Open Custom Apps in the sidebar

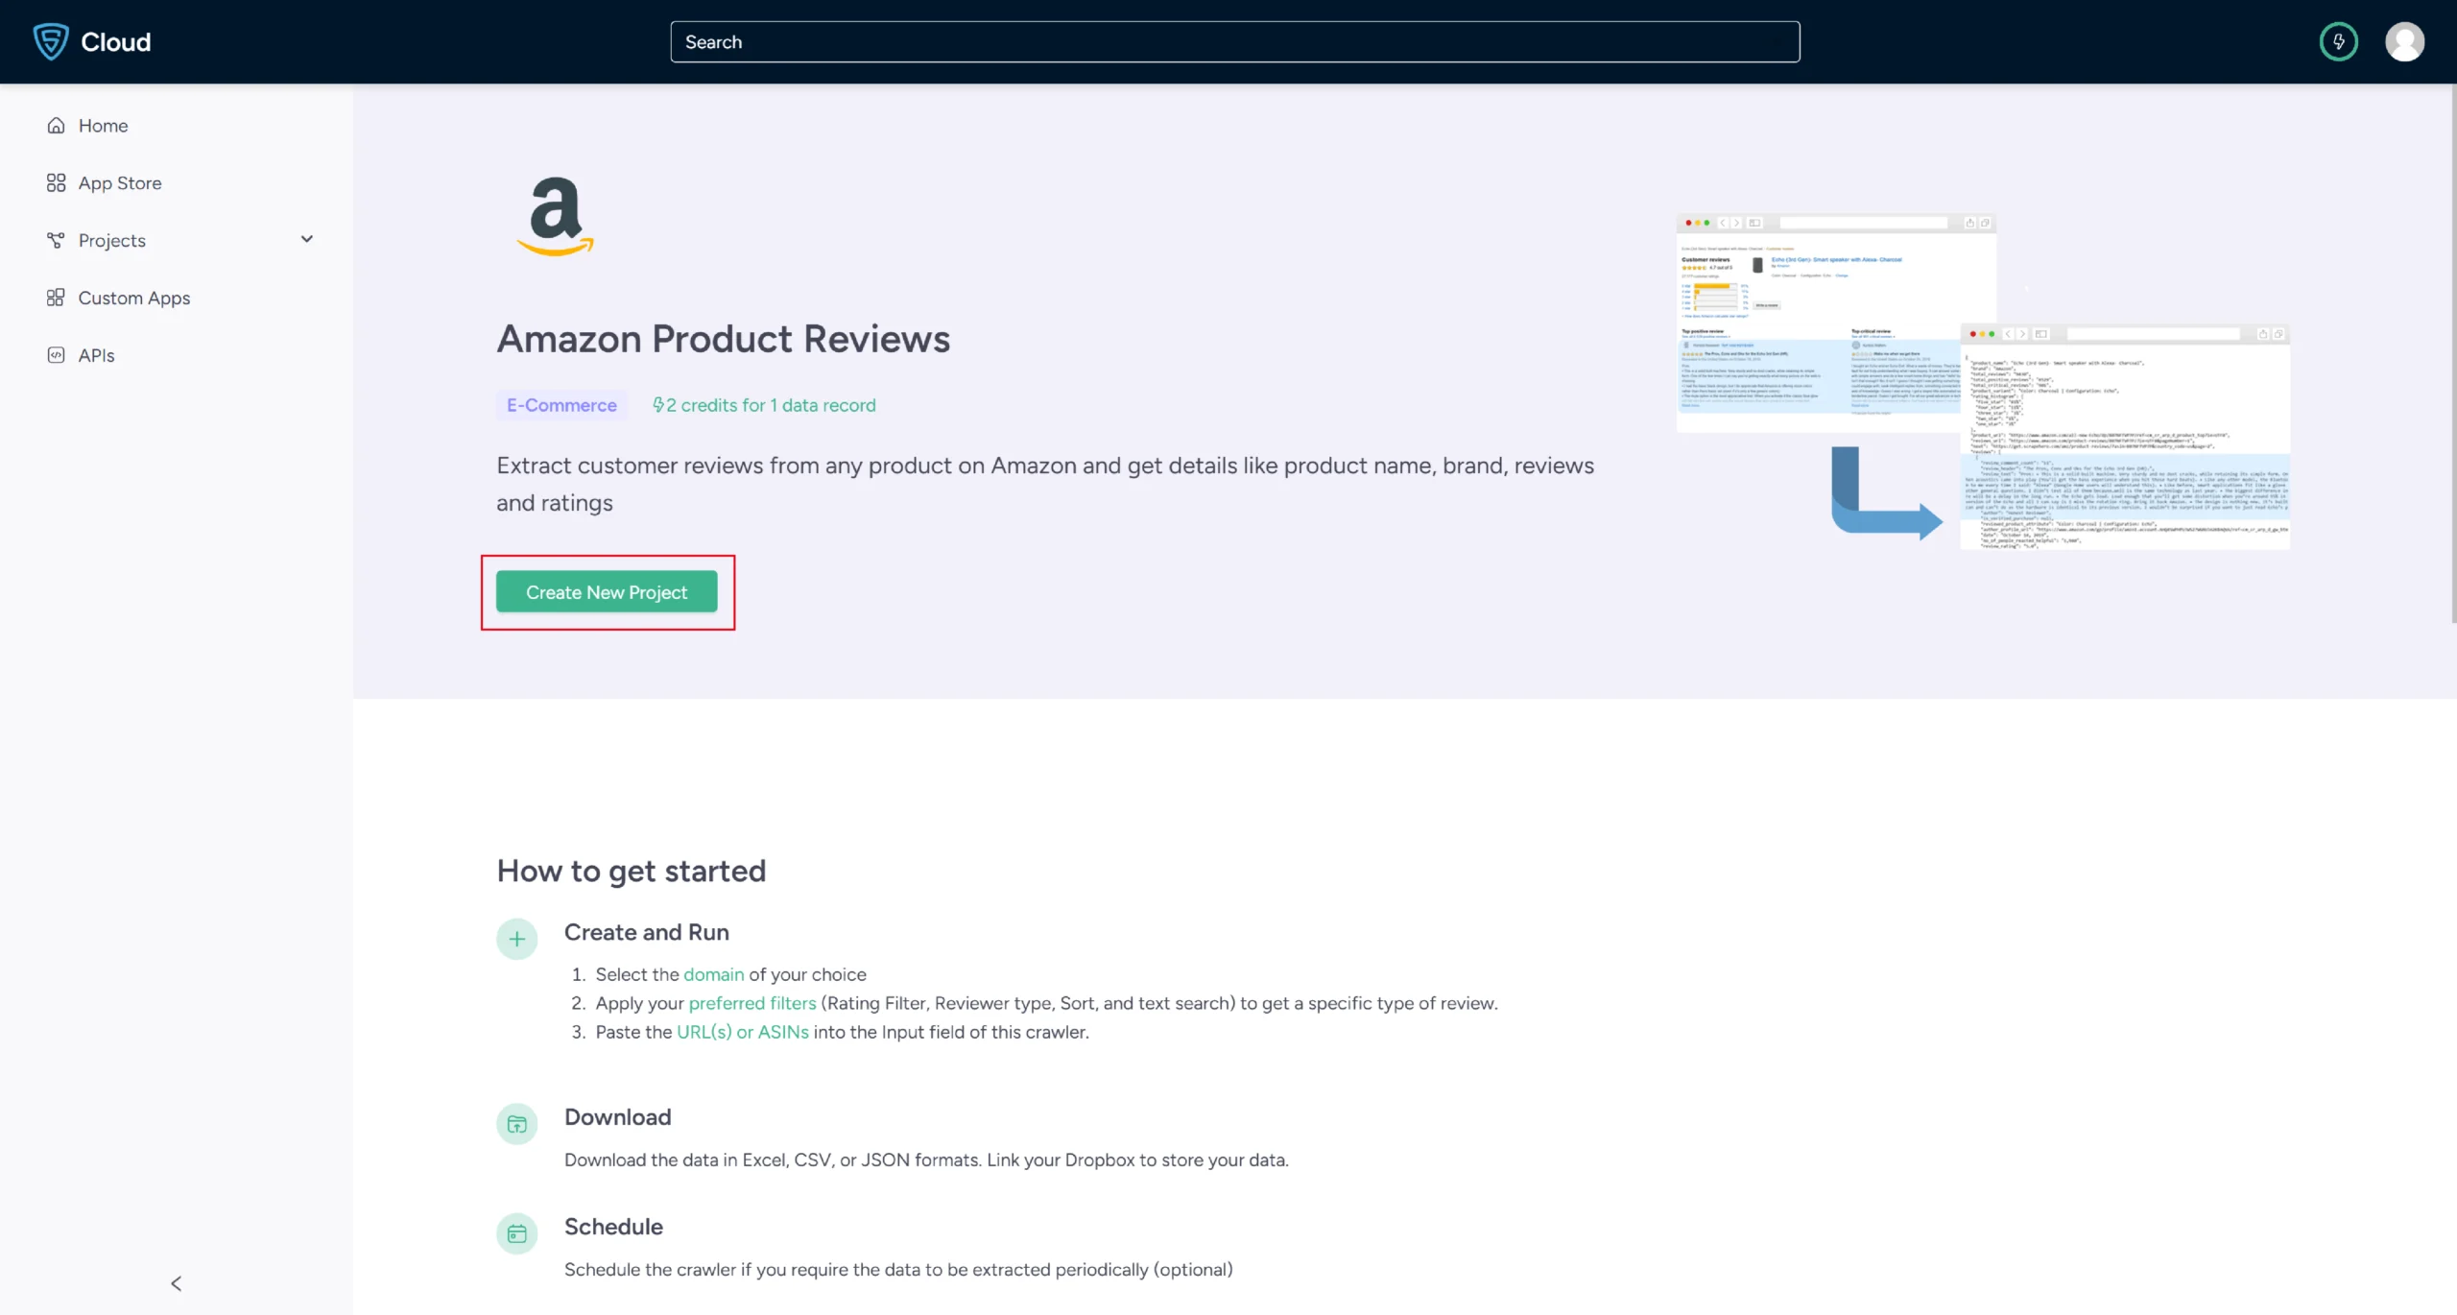134,299
